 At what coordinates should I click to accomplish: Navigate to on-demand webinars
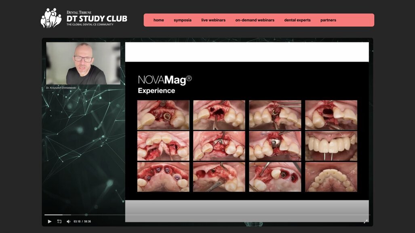[255, 20]
